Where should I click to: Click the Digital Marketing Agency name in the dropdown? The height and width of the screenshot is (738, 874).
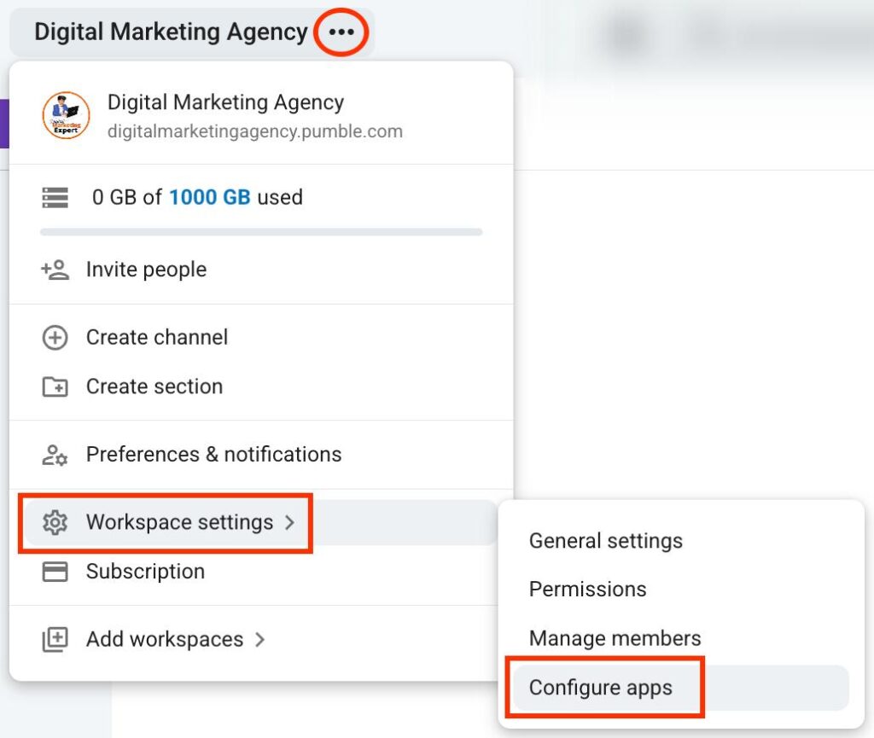tap(225, 102)
